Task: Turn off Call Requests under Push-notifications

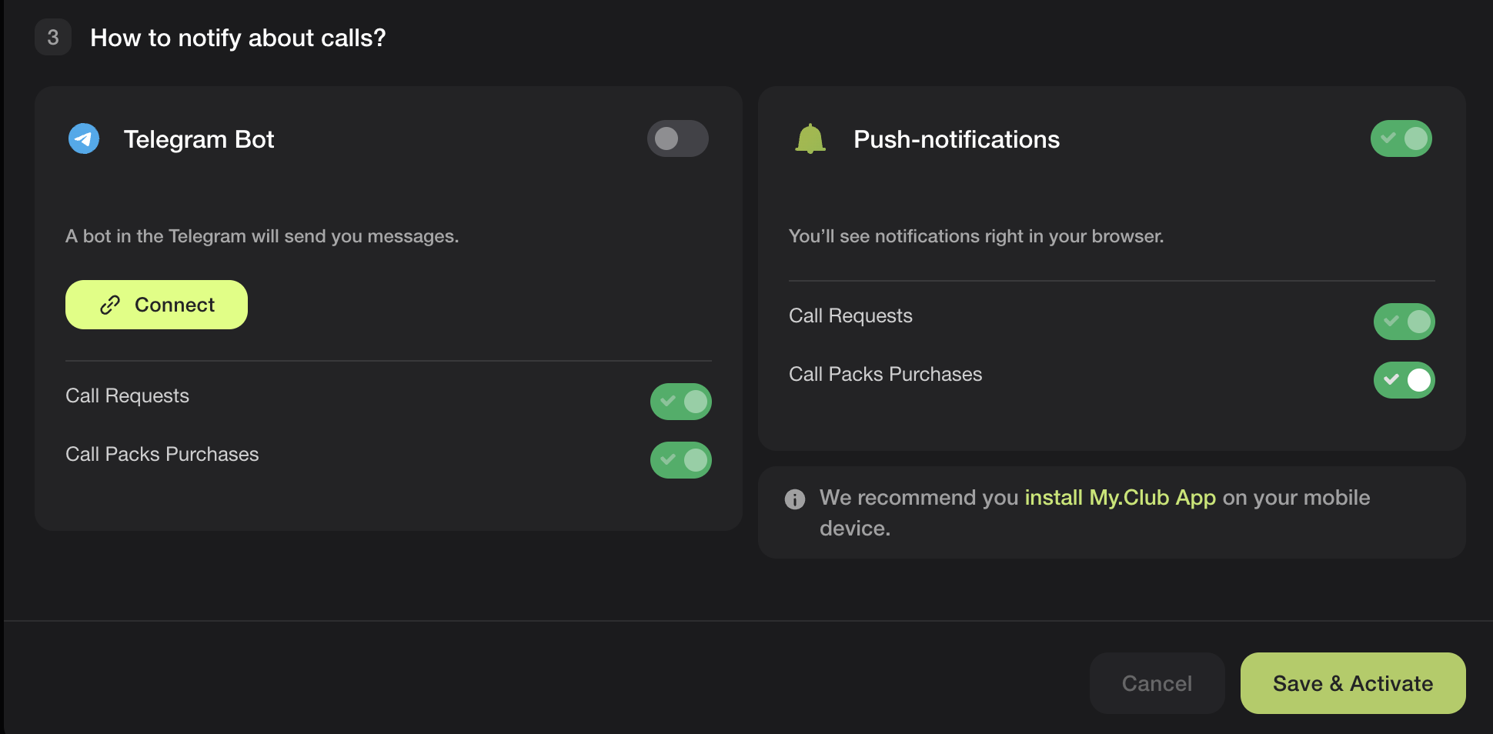Action: tap(1404, 322)
